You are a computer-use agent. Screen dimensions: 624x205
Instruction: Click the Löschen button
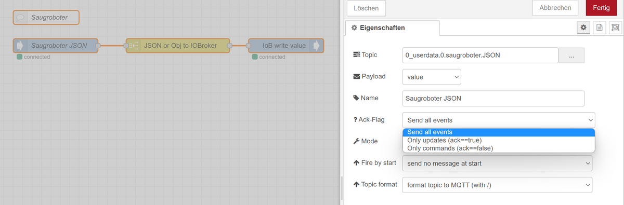[x=366, y=8]
